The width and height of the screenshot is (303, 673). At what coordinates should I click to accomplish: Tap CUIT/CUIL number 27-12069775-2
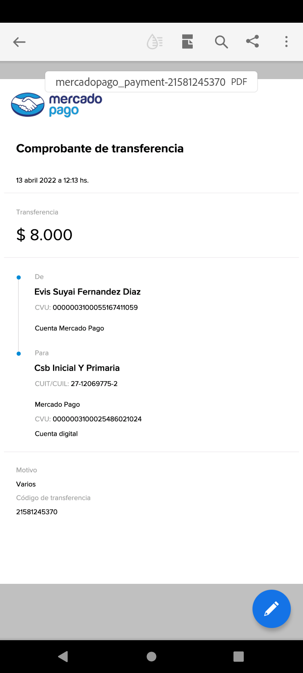(x=94, y=384)
